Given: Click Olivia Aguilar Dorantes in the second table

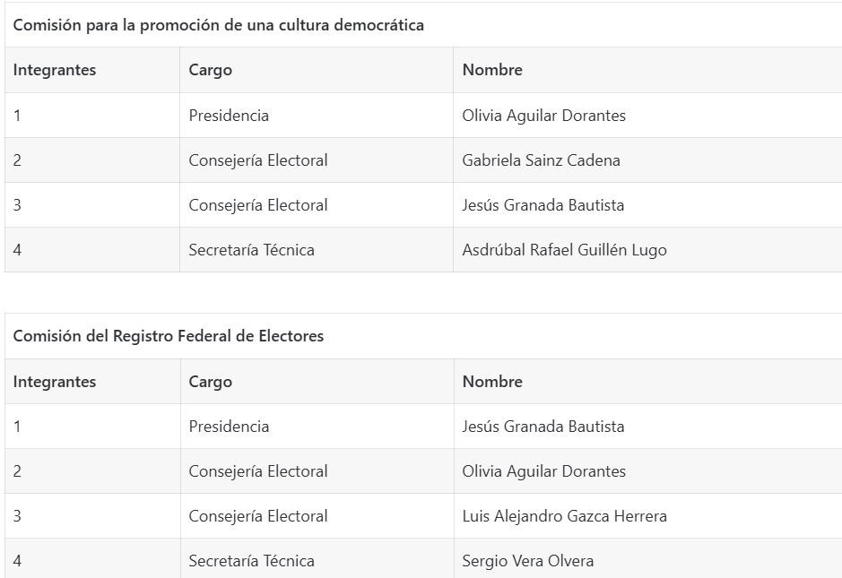Looking at the screenshot, I should [x=544, y=471].
